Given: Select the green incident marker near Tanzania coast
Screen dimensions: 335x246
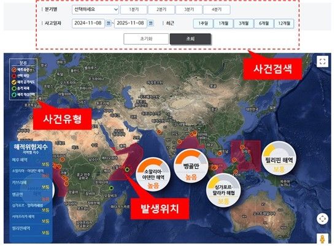Looking at the screenshot, I should tap(111, 188).
